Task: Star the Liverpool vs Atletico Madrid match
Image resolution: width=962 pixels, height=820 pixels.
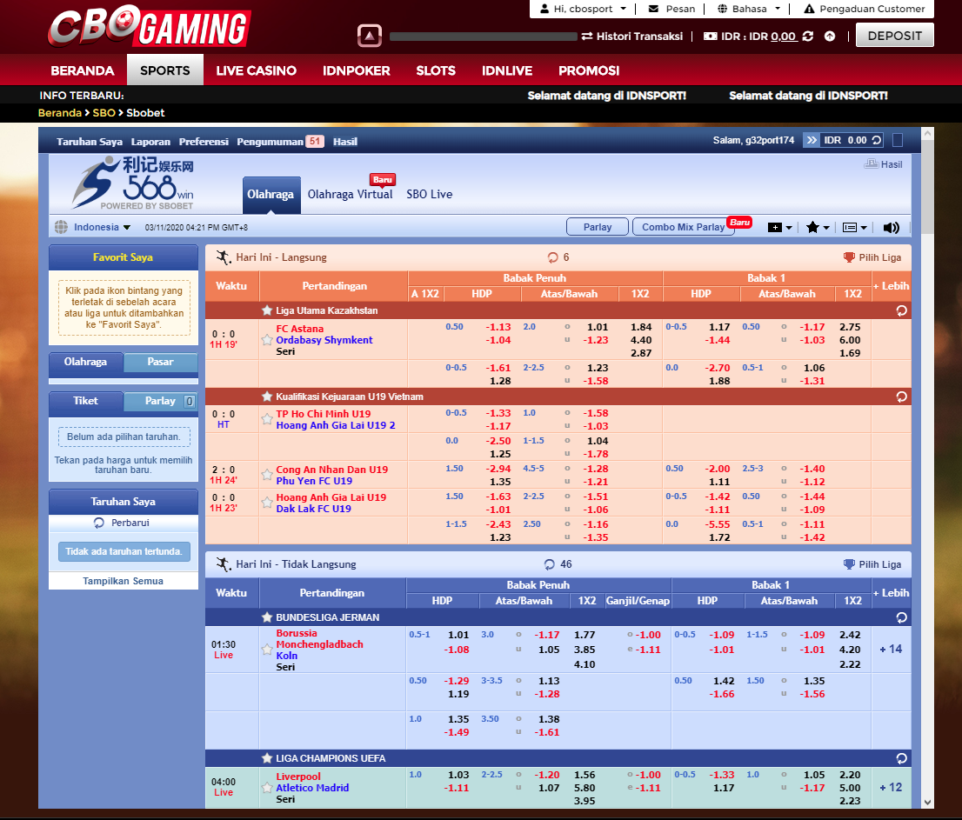Action: (x=267, y=788)
